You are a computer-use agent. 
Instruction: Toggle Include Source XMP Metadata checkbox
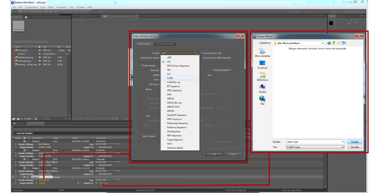click(201, 58)
